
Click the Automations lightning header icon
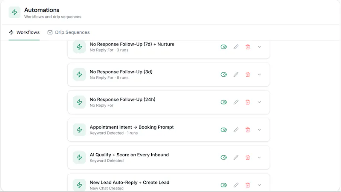point(14,12)
